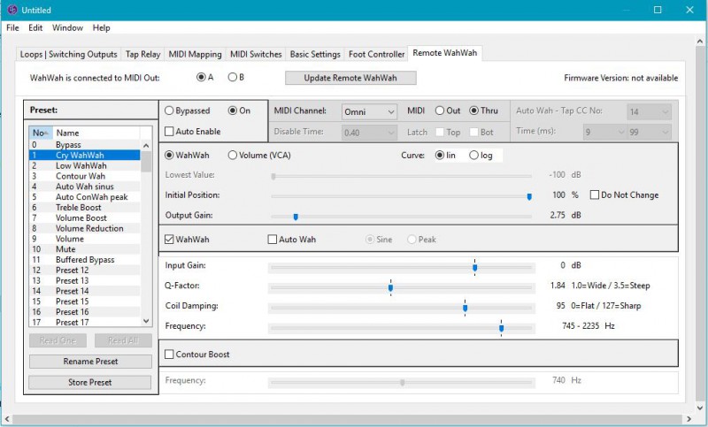Check the Do Not Change box
Screen dimensions: 708x427
[595, 194]
